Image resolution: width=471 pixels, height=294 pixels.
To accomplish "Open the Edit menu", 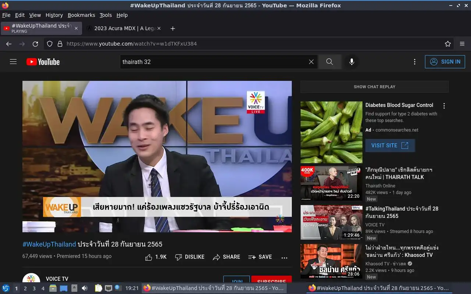I will 20,15.
